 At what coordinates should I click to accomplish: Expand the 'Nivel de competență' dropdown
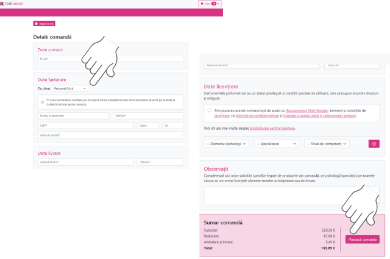click(327, 144)
